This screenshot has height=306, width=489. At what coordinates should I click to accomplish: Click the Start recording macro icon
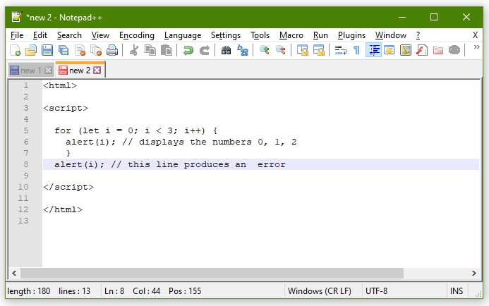[x=454, y=51]
